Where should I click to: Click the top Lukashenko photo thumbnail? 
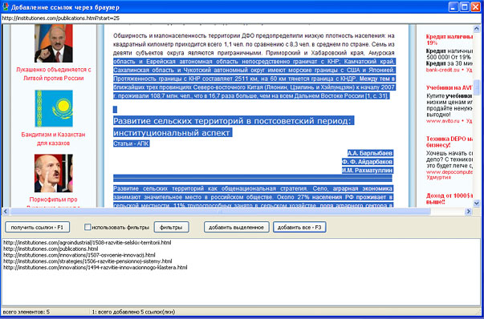tap(54, 43)
